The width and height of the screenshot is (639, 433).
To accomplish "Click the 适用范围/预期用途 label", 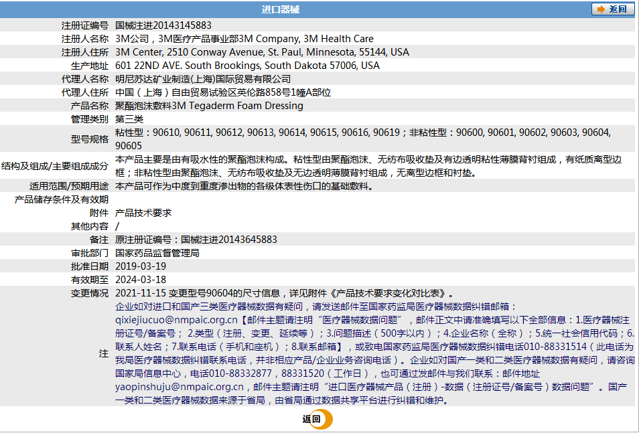I will [x=69, y=186].
